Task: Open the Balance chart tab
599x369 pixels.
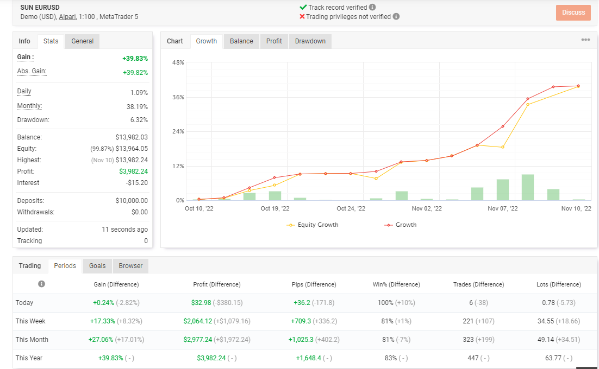Action: coord(241,41)
